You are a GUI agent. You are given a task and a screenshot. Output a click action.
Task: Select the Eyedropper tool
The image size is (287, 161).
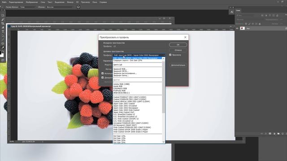[x=3, y=48]
